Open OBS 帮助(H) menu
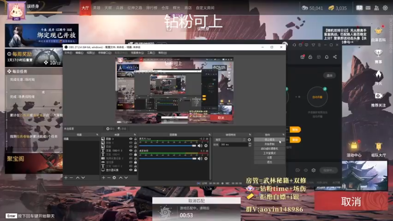 (163, 53)
